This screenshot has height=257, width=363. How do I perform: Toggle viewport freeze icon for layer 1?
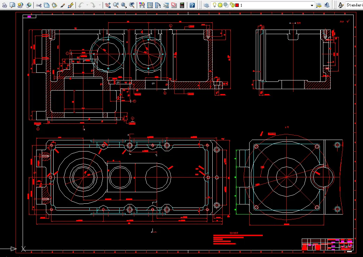click(226, 5)
